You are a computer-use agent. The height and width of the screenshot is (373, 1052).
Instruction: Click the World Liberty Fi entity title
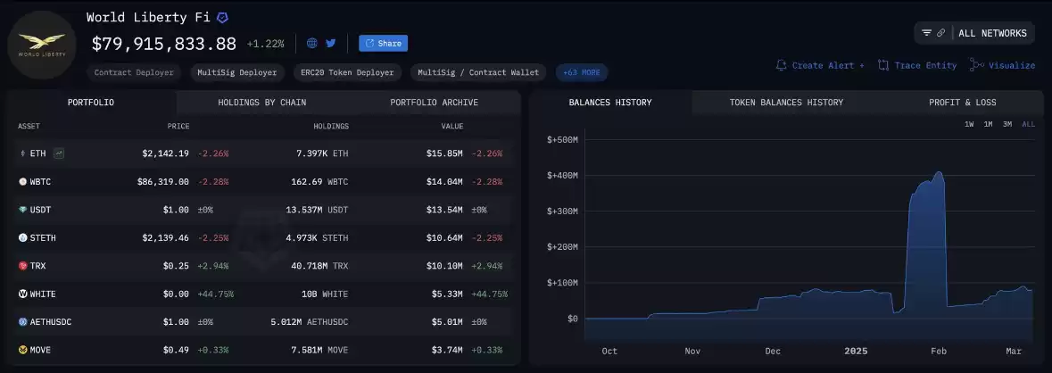point(148,18)
